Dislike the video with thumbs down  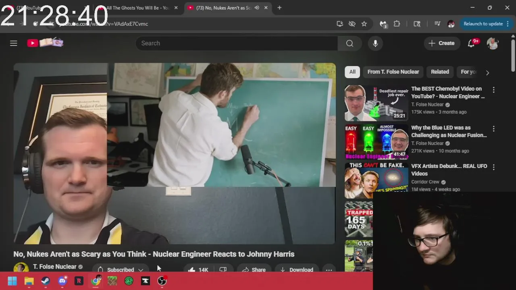coord(223,270)
